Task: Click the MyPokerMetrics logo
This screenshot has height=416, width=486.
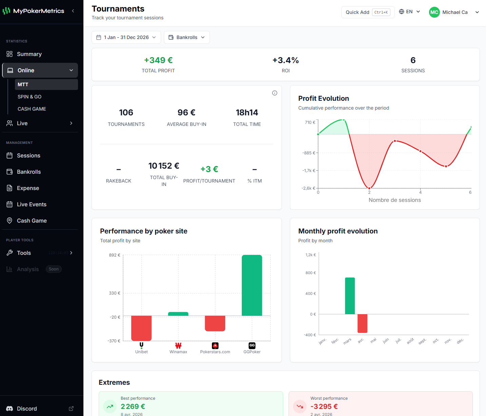Action: [33, 11]
